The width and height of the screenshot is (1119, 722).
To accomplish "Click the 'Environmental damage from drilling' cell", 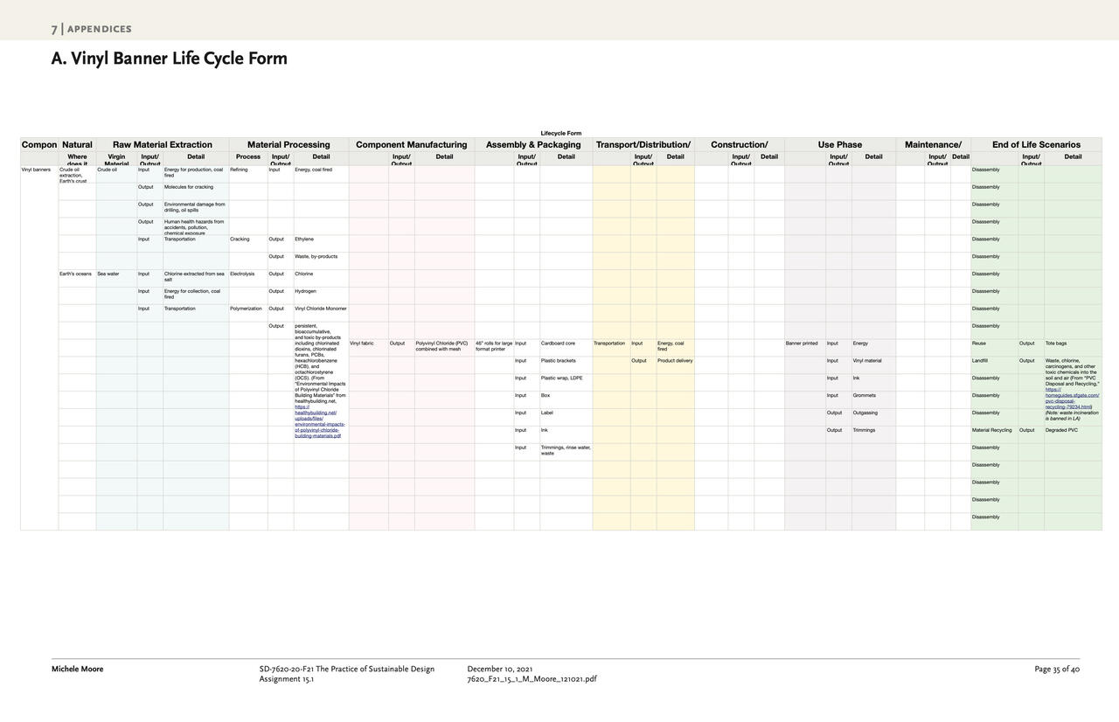I will (195, 207).
